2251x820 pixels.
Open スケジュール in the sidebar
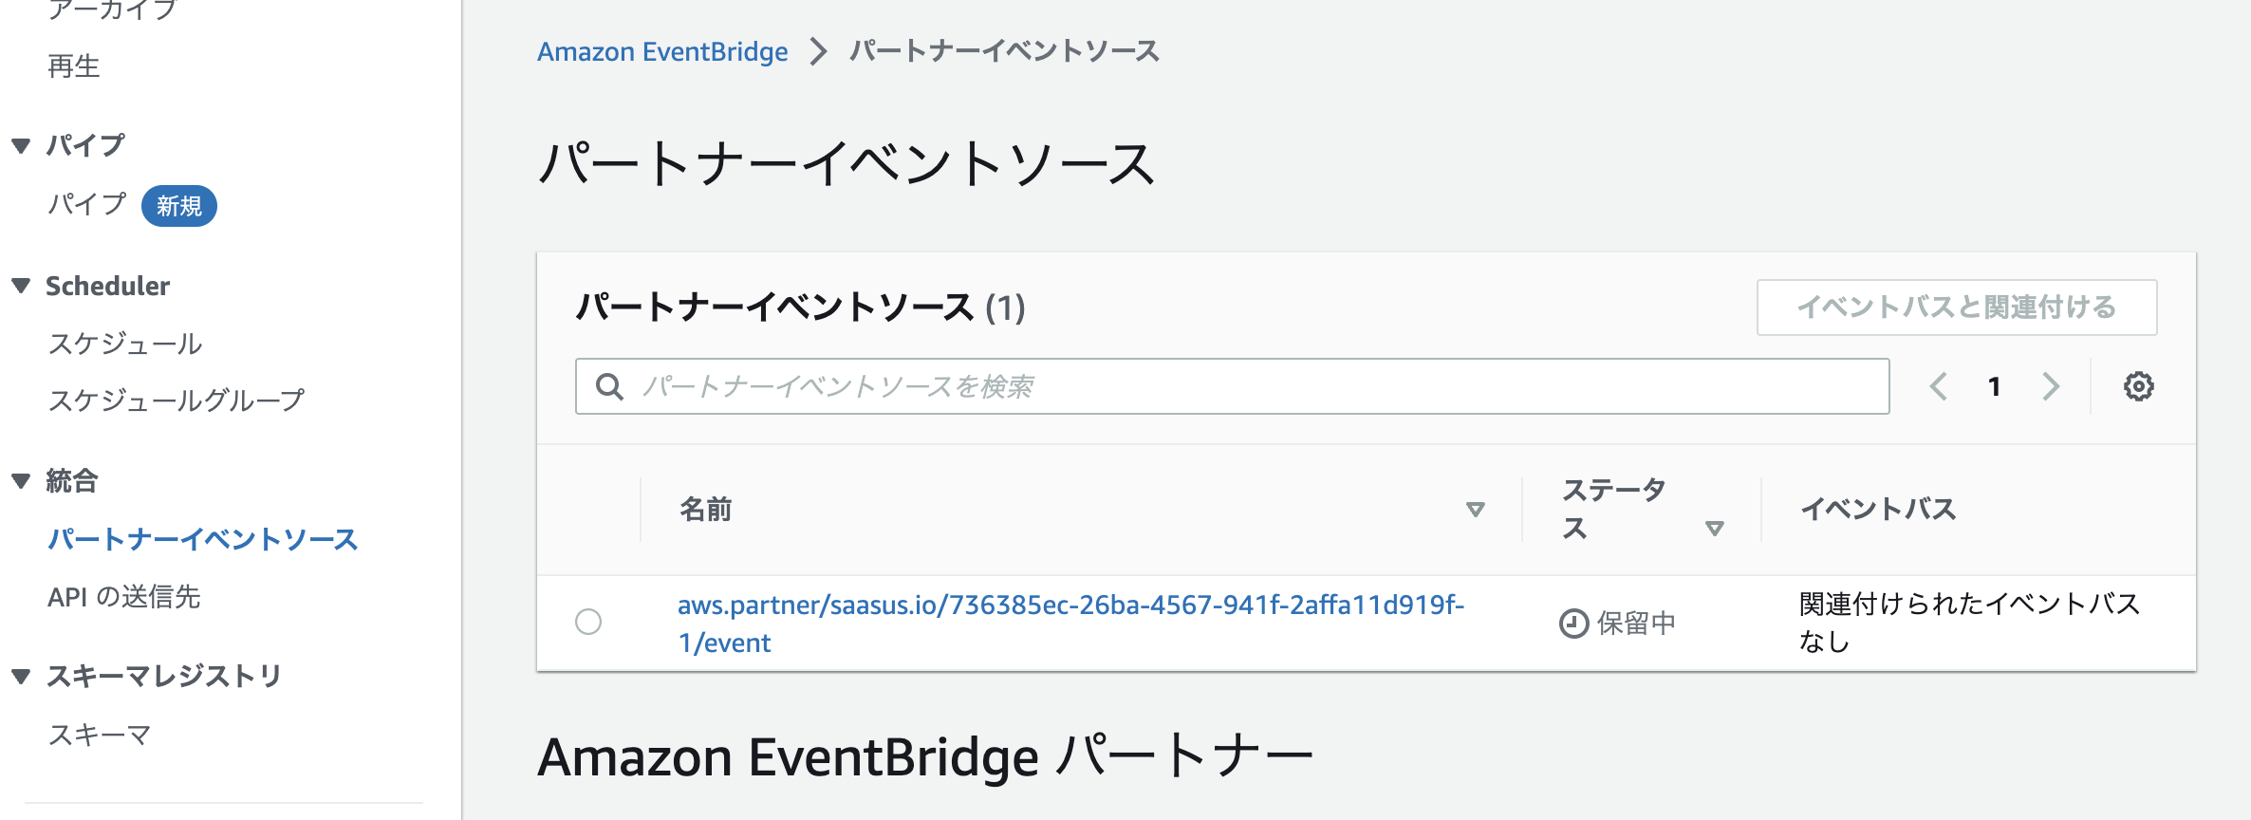(125, 344)
